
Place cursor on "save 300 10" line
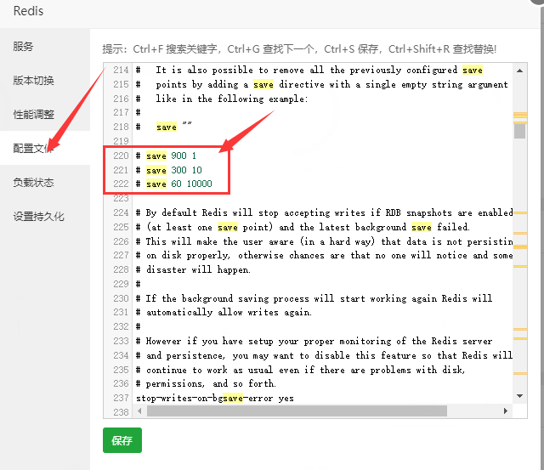pos(169,170)
